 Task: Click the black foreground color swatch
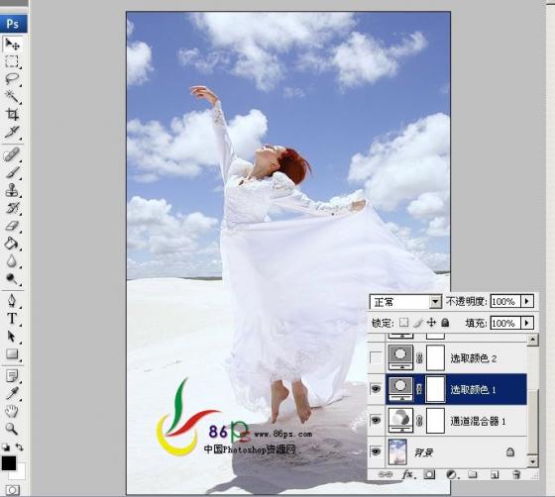(9, 463)
